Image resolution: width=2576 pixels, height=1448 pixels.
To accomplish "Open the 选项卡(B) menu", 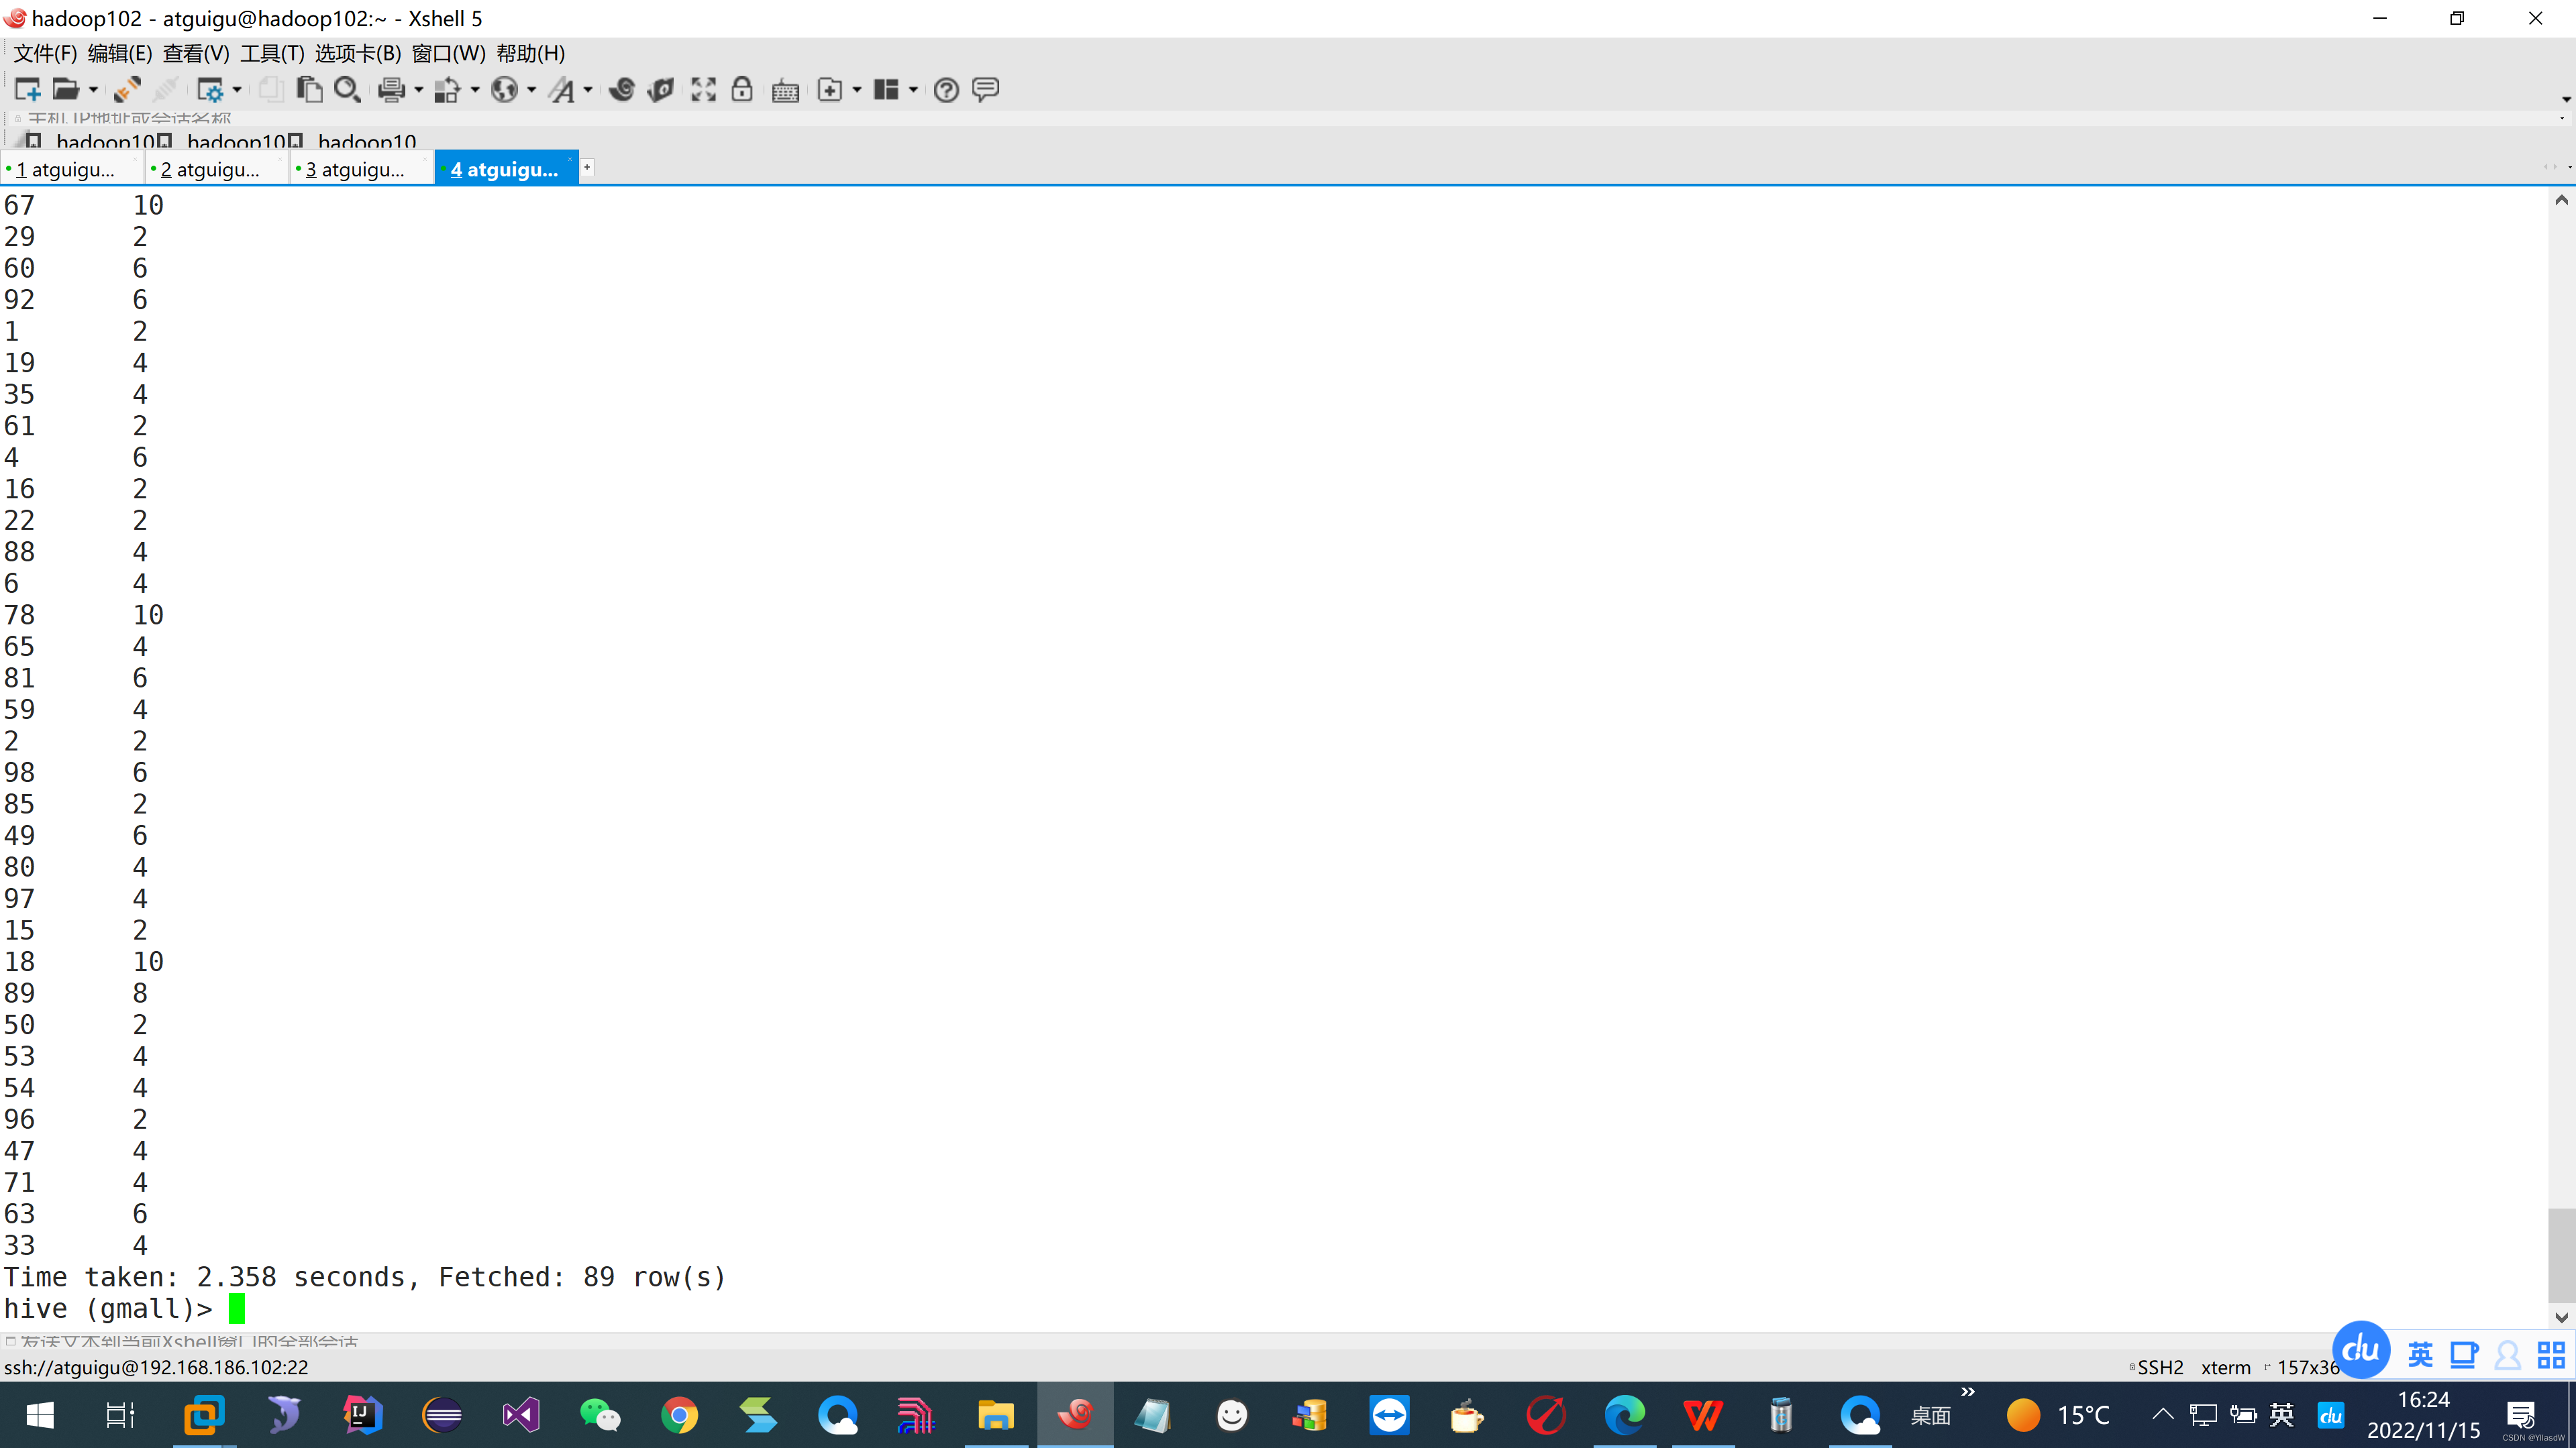I will pyautogui.click(x=357, y=53).
